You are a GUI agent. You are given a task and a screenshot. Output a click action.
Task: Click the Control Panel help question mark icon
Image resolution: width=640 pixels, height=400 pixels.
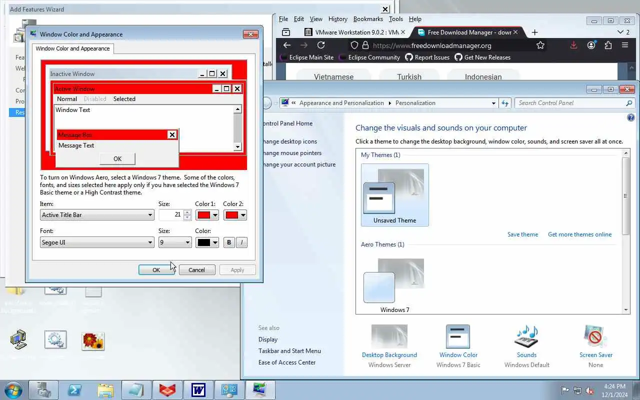click(630, 118)
